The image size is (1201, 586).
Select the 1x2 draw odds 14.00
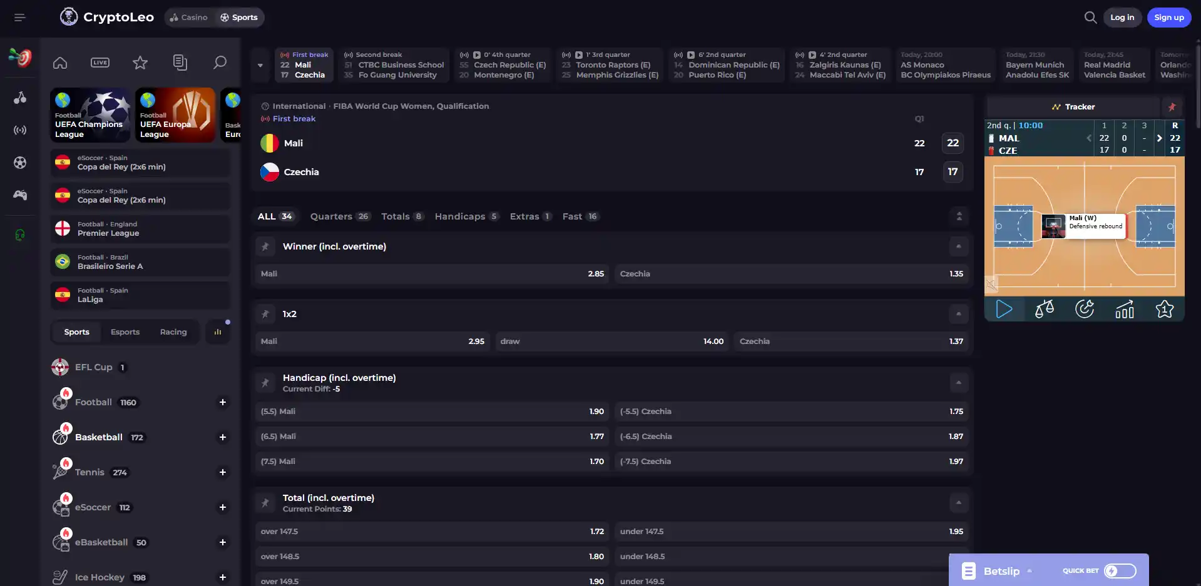click(x=611, y=341)
